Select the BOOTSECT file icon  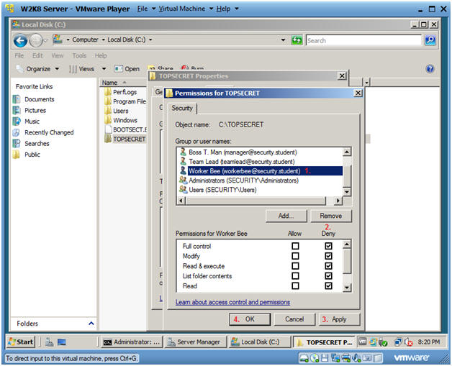tap(108, 129)
